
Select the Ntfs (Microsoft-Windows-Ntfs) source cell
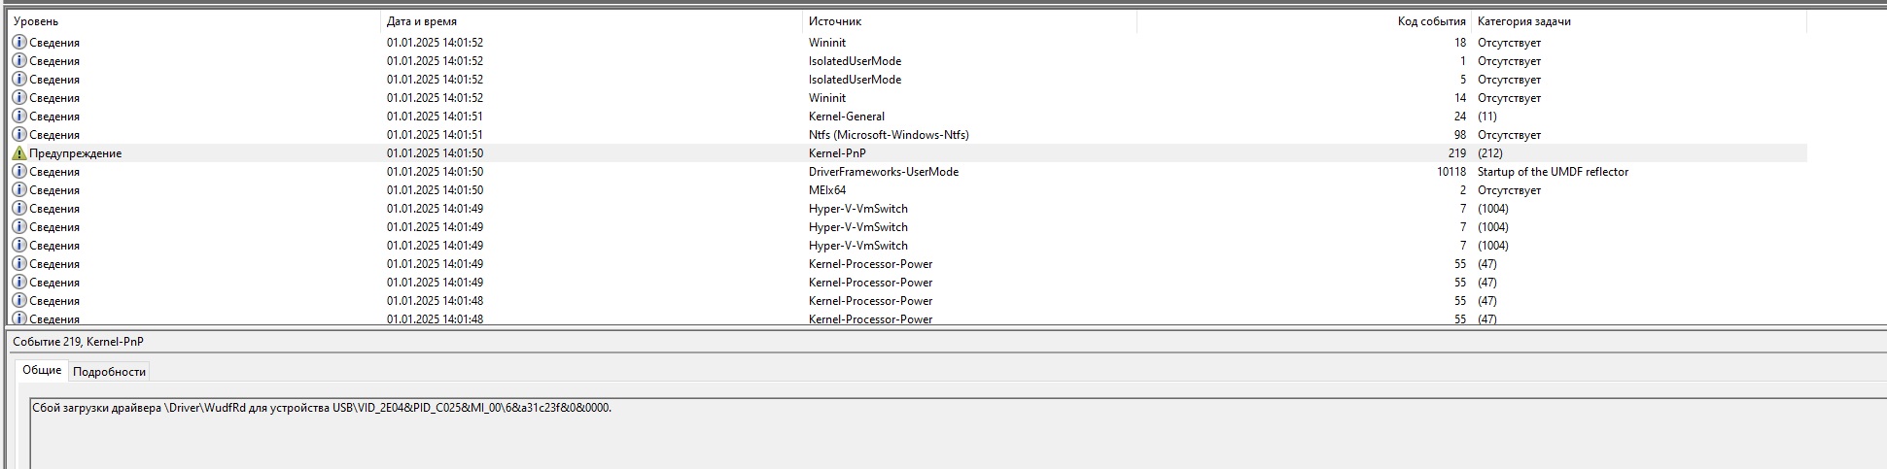click(x=889, y=135)
